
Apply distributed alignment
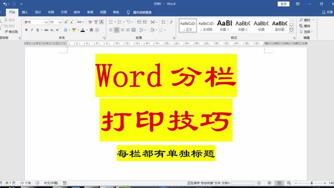(x=134, y=30)
